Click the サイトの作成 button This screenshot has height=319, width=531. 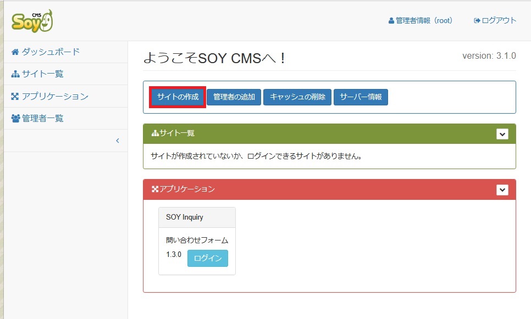tap(178, 97)
